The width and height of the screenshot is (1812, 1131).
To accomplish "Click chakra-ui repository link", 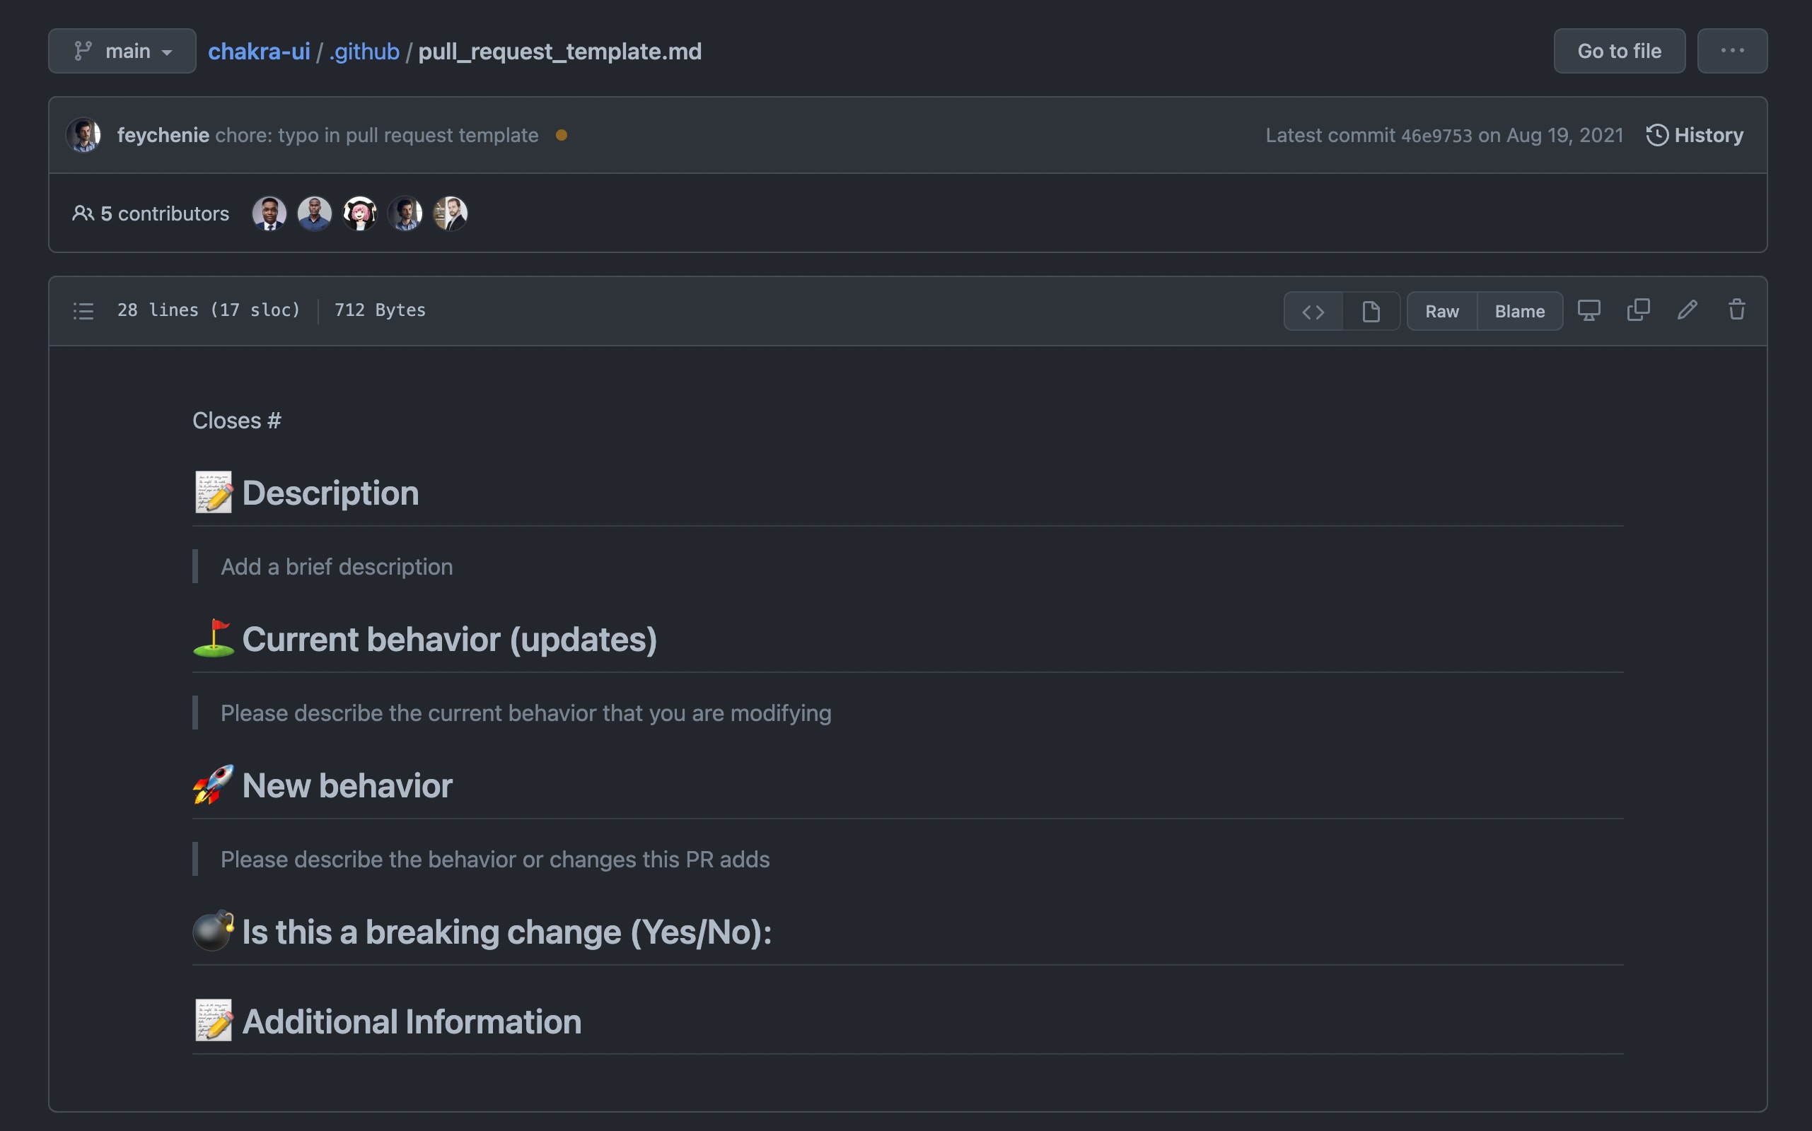I will (x=260, y=51).
